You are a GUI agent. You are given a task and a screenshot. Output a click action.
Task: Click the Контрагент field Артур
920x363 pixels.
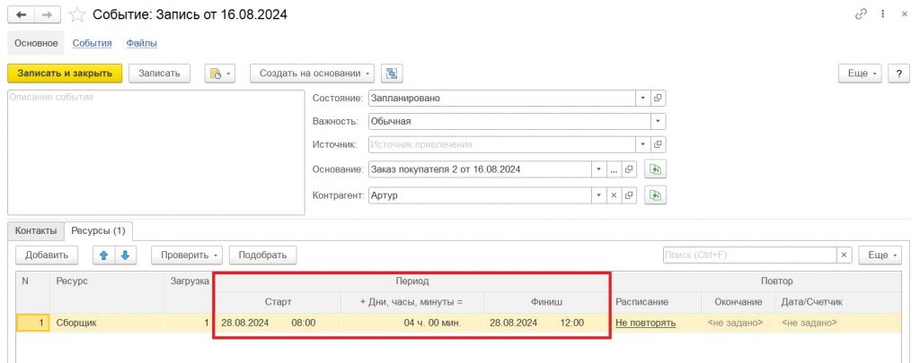[480, 195]
